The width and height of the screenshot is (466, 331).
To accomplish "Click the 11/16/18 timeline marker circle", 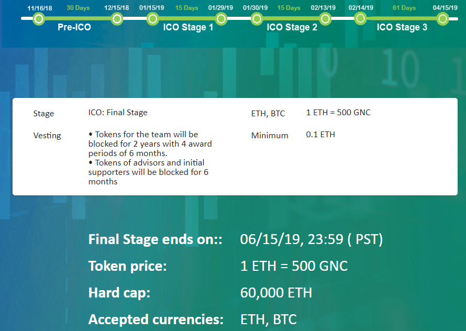I will click(x=39, y=19).
